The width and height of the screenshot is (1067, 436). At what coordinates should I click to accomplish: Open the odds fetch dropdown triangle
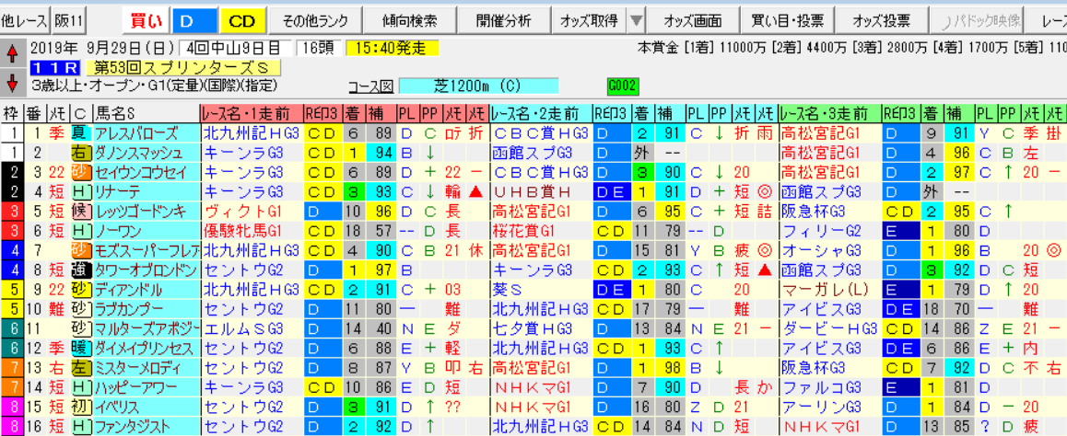636,21
